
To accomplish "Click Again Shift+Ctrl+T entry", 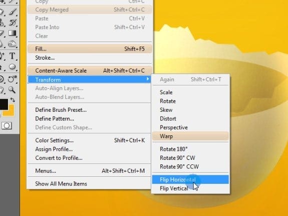I will 190,79.
